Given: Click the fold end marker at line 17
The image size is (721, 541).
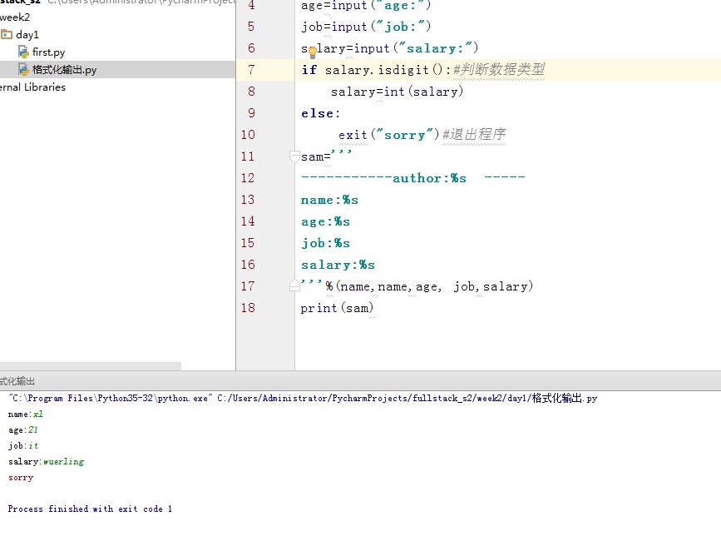Looking at the screenshot, I should [x=294, y=285].
